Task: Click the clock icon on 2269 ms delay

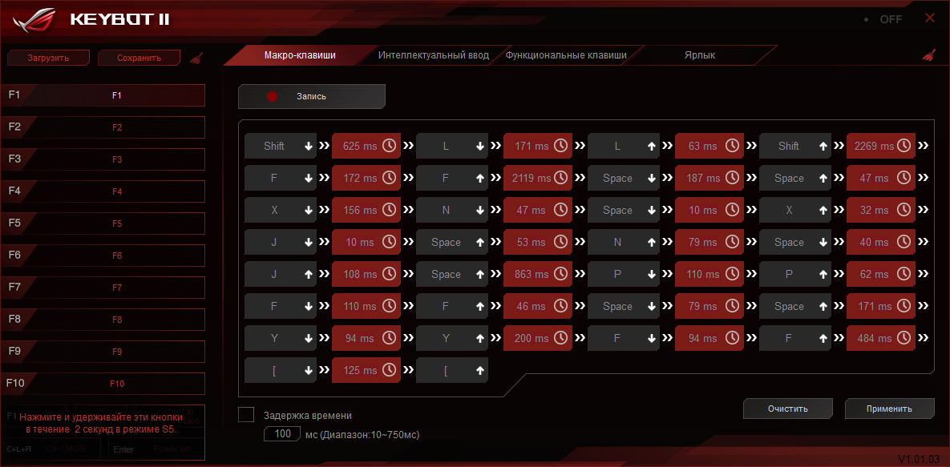Action: [904, 146]
